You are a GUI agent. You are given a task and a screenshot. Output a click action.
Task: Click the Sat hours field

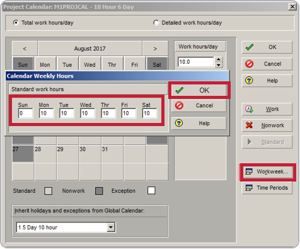click(x=149, y=113)
